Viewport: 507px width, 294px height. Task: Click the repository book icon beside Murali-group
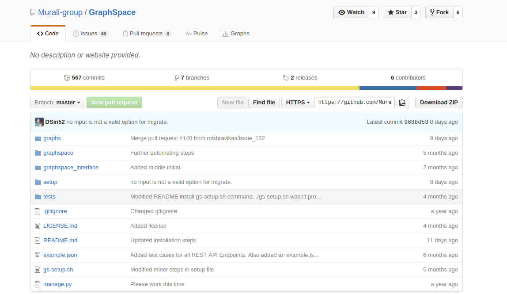33,12
